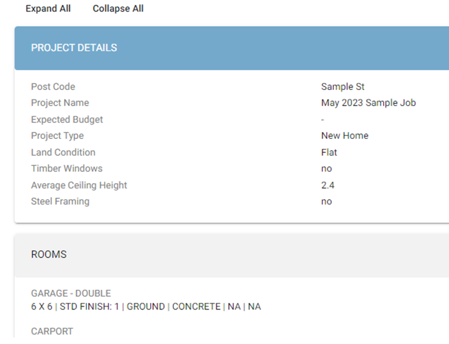Click the Average Ceiling Height label
This screenshot has height=344, width=449.
tap(79, 185)
